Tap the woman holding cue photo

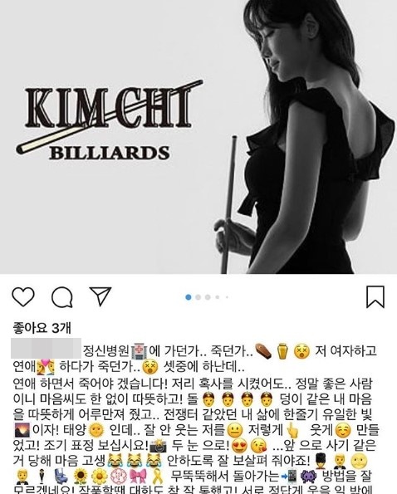(304, 137)
